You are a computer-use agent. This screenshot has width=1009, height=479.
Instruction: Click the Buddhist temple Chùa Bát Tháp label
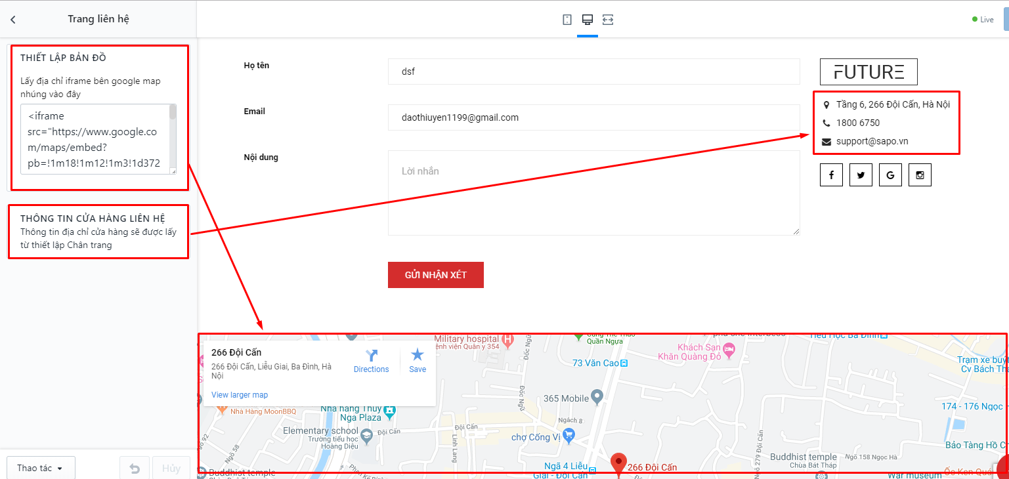[803, 461]
